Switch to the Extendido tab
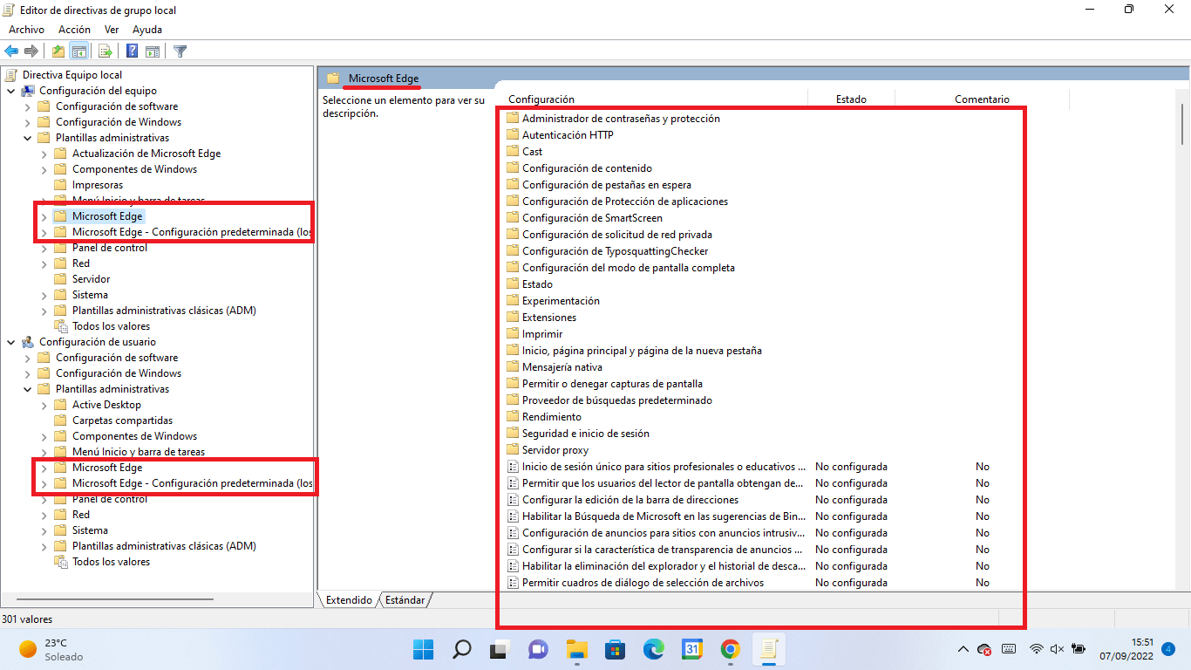1191x670 pixels. pos(349,600)
